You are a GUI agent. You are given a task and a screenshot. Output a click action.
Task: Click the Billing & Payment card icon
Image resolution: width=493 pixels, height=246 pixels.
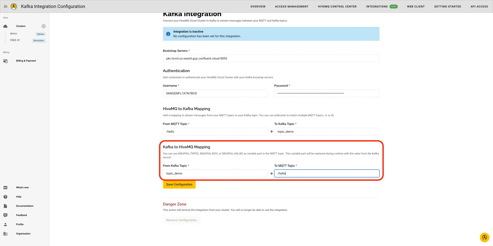(x=5, y=61)
